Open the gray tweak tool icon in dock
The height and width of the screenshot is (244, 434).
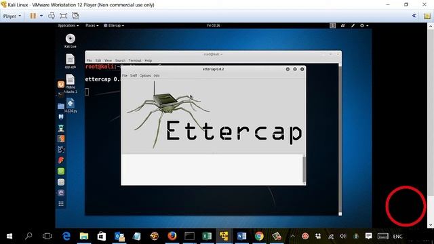(x=61, y=182)
